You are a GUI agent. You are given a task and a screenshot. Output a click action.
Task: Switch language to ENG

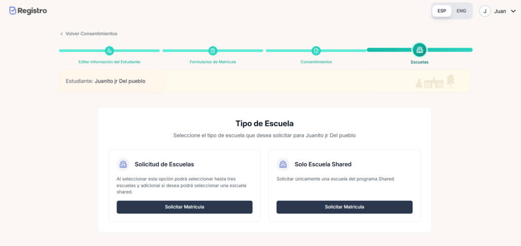point(461,11)
